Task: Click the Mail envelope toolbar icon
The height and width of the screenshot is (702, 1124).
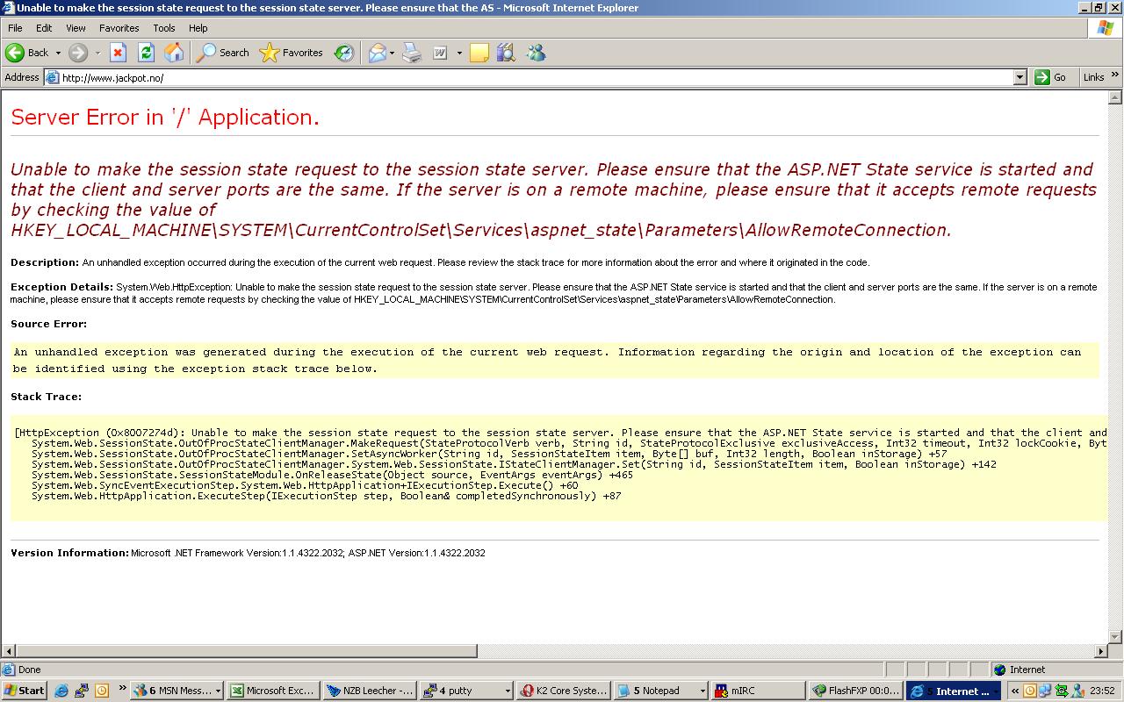Action: tap(377, 53)
